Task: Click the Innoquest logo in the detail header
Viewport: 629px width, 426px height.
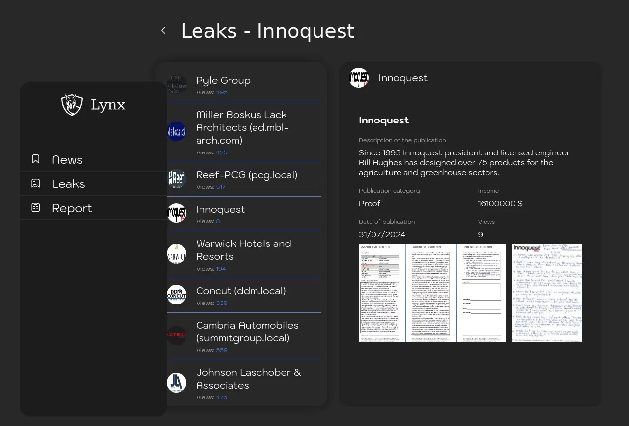Action: [x=359, y=78]
